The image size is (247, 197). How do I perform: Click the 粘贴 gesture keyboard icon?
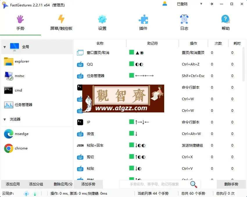click(x=80, y=169)
